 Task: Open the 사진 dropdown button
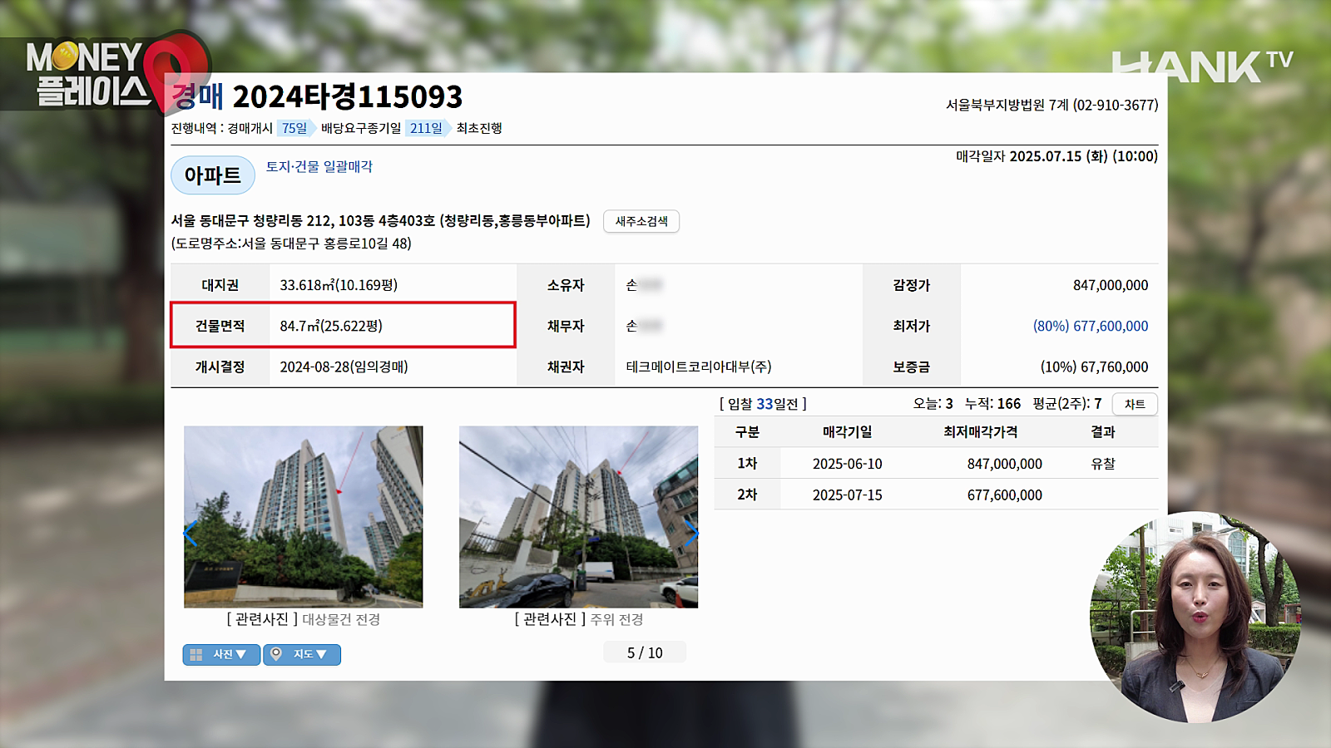pyautogui.click(x=221, y=655)
